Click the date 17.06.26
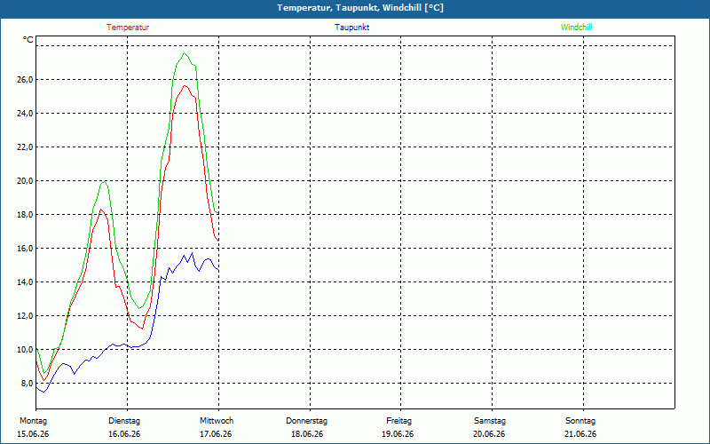Image resolution: width=710 pixels, height=444 pixels. tap(216, 434)
